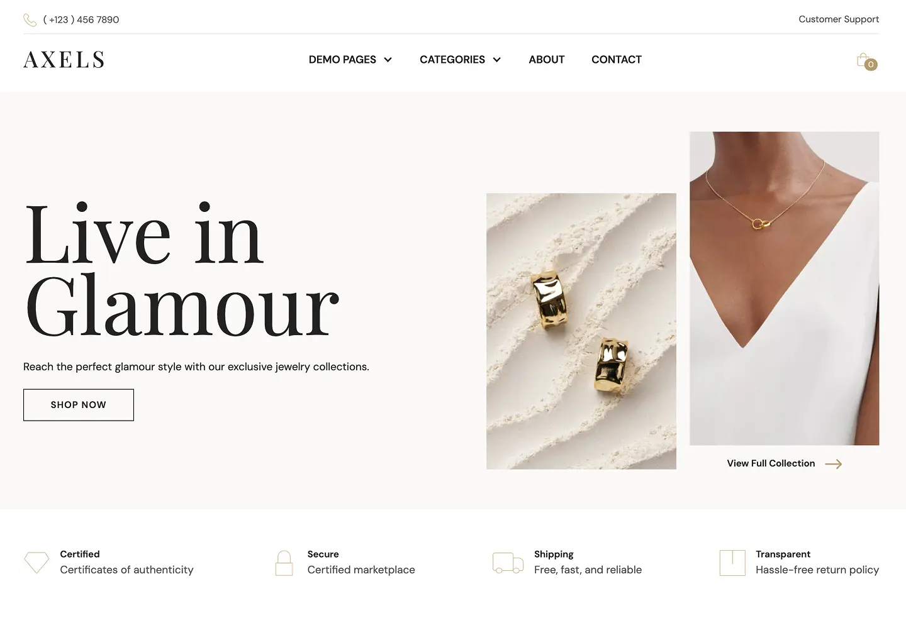This screenshot has height=618, width=906.
Task: Click the SHOP NOW button
Action: click(x=79, y=405)
